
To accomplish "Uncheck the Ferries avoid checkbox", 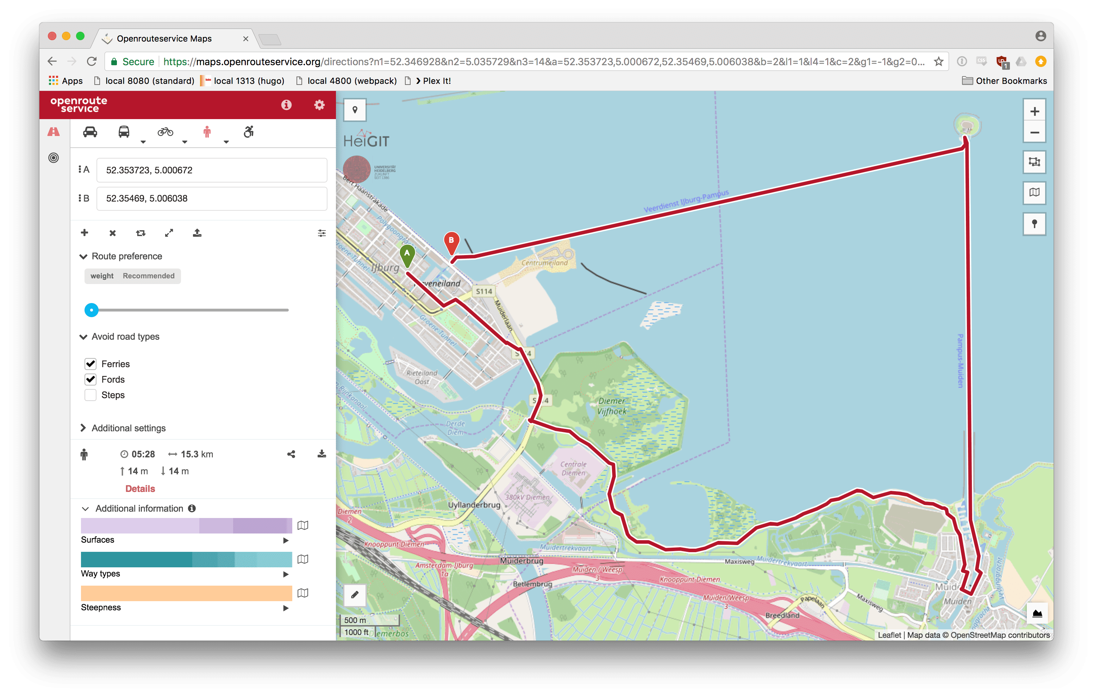I will tap(91, 364).
